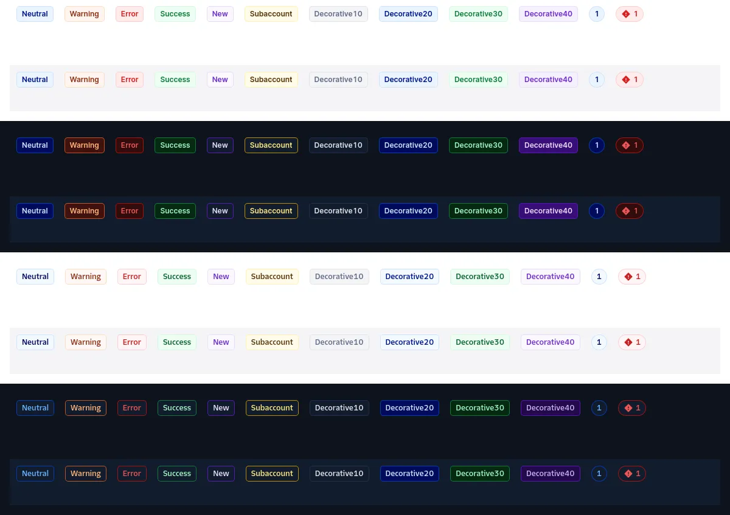
Task: Pick New badge in the fourth row
Action: pos(220,211)
